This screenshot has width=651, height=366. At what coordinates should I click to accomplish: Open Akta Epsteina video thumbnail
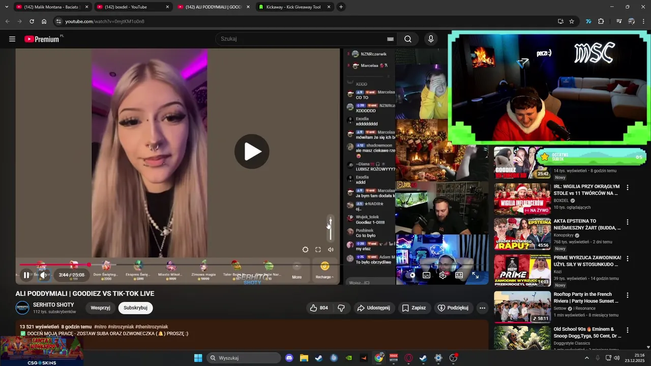click(x=522, y=234)
